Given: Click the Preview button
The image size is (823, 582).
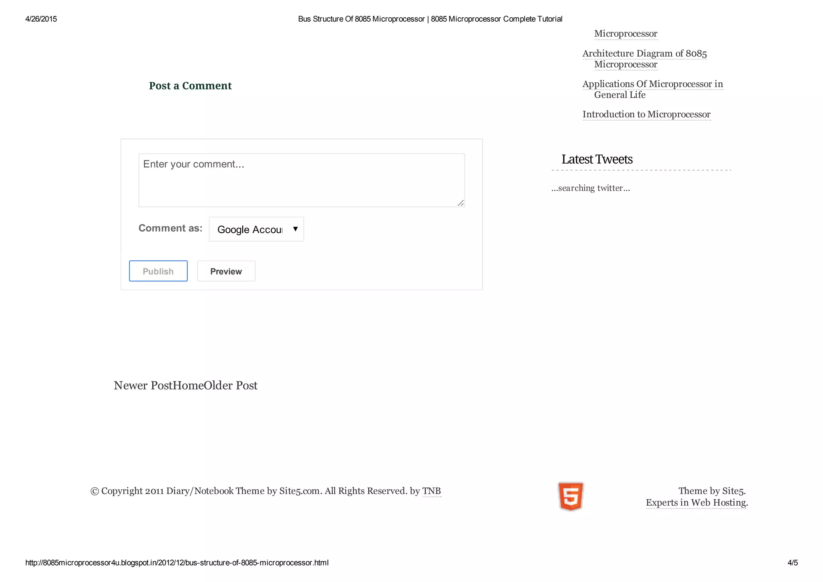Looking at the screenshot, I should (x=226, y=271).
